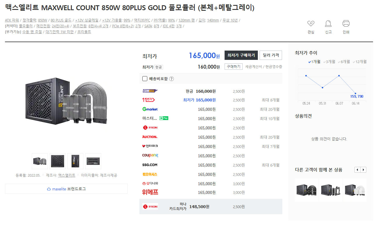Select fourth thumbnail showing modular ports
The height and width of the screenshot is (227, 378).
[93, 161]
